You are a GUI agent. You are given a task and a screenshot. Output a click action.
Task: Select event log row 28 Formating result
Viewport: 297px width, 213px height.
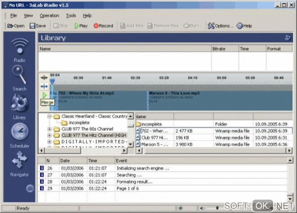(163, 182)
